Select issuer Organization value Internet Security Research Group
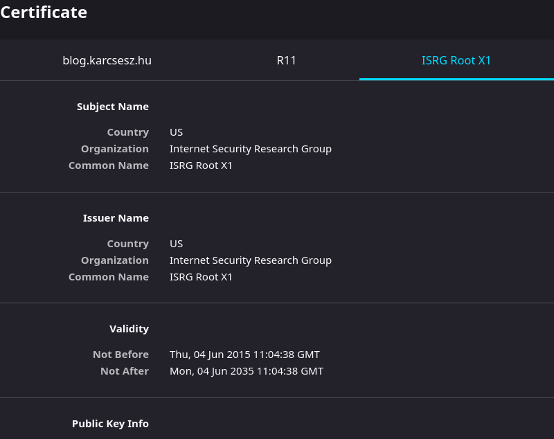 click(251, 260)
